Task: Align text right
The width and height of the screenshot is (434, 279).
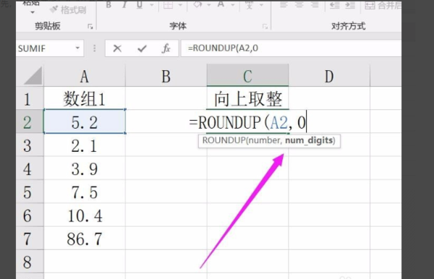Action: (315, 5)
